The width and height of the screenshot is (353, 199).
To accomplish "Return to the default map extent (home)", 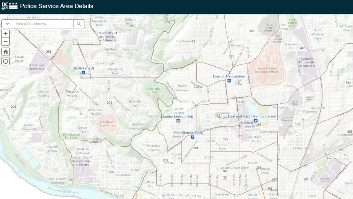I will (x=6, y=52).
